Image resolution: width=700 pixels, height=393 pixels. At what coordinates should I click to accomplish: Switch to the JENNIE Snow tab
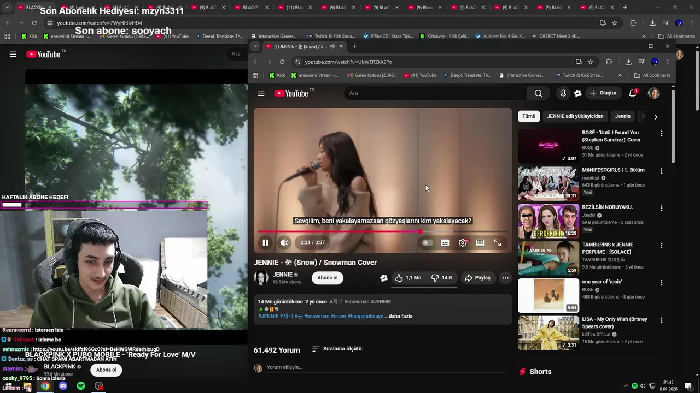click(x=304, y=46)
